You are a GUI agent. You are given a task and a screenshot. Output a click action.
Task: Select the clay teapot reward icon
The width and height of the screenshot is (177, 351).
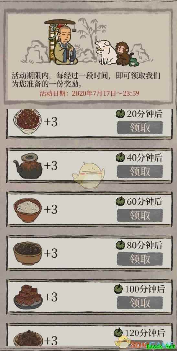(x=28, y=166)
